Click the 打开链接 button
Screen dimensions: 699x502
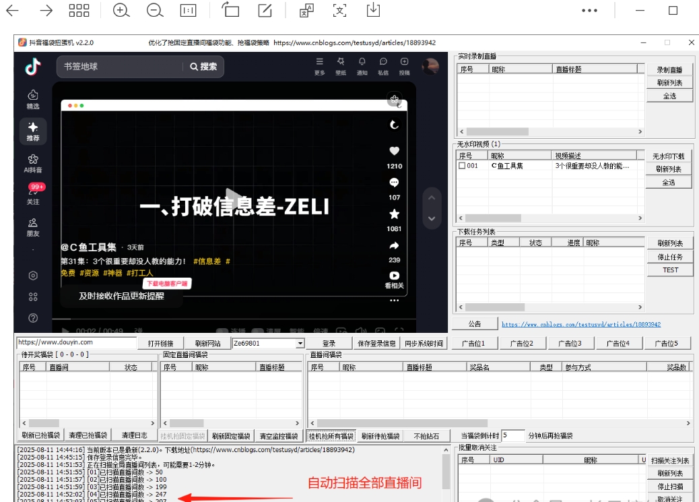tap(160, 343)
